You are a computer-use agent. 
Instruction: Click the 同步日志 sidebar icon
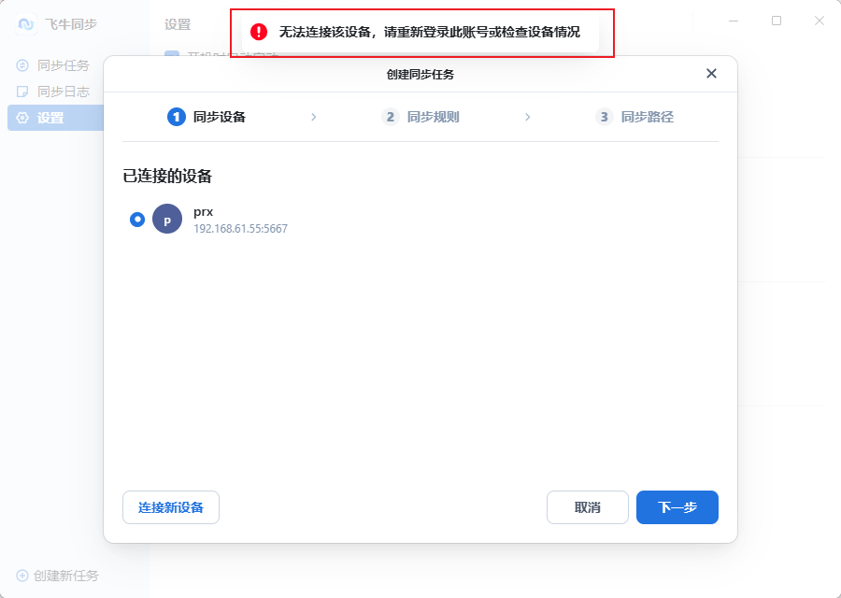pyautogui.click(x=22, y=92)
